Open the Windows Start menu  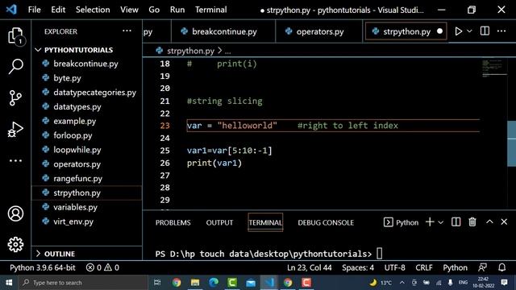point(9,283)
